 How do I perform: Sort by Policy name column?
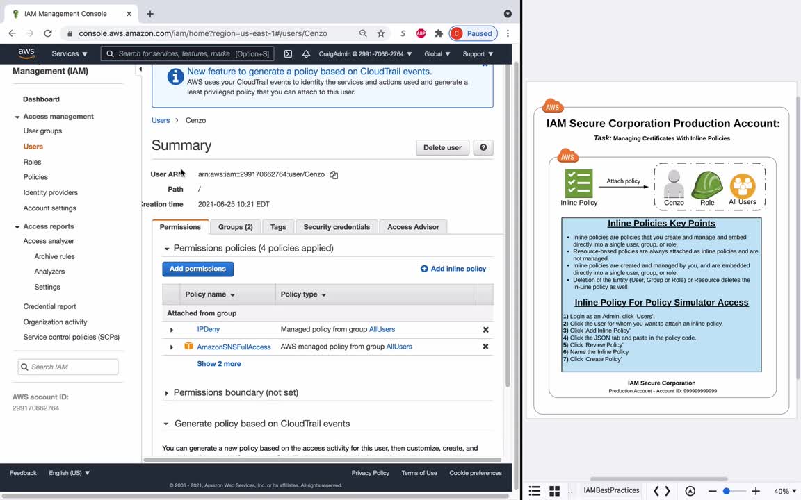(210, 294)
